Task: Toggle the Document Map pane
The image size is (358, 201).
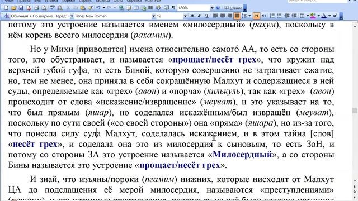Action: click(x=167, y=8)
